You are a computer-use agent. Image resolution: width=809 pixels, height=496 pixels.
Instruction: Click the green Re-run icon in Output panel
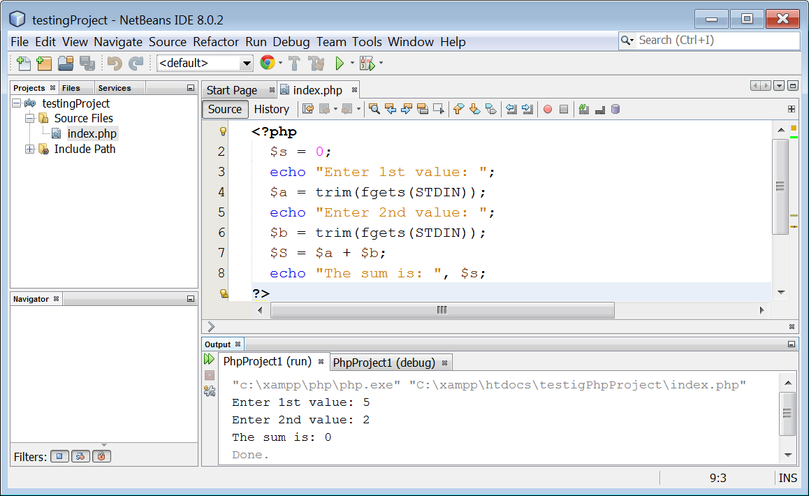[209, 358]
